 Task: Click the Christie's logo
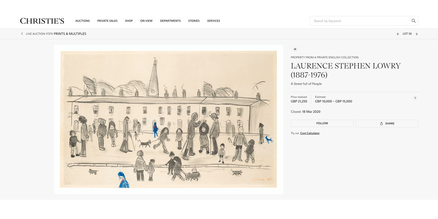[42, 21]
